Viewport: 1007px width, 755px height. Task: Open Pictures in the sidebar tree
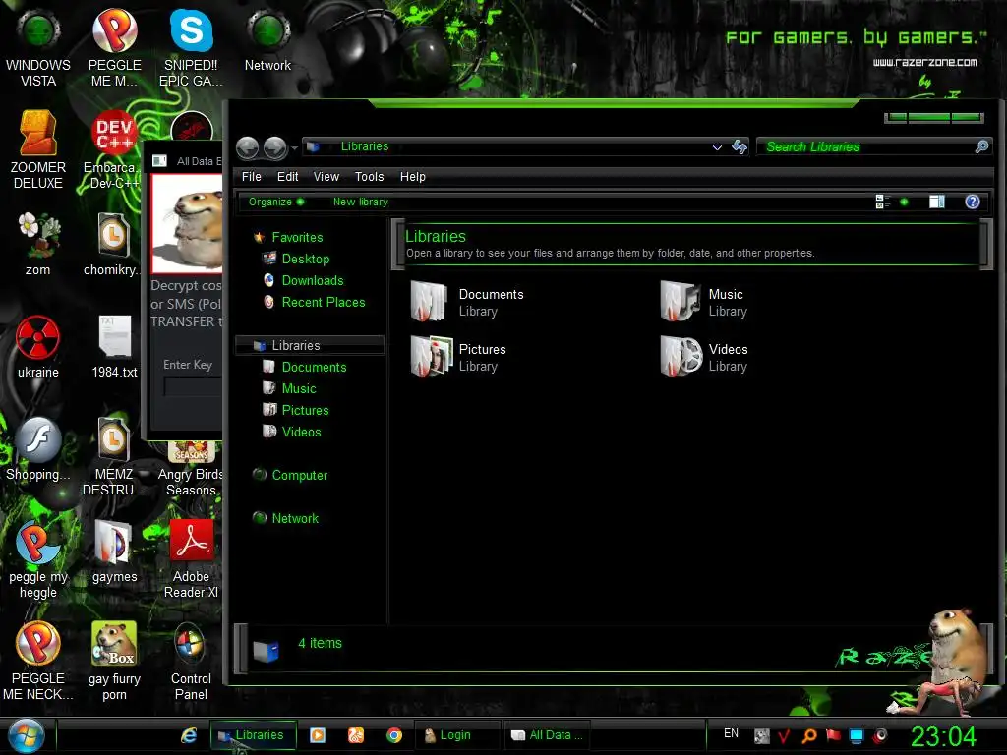pyautogui.click(x=305, y=410)
